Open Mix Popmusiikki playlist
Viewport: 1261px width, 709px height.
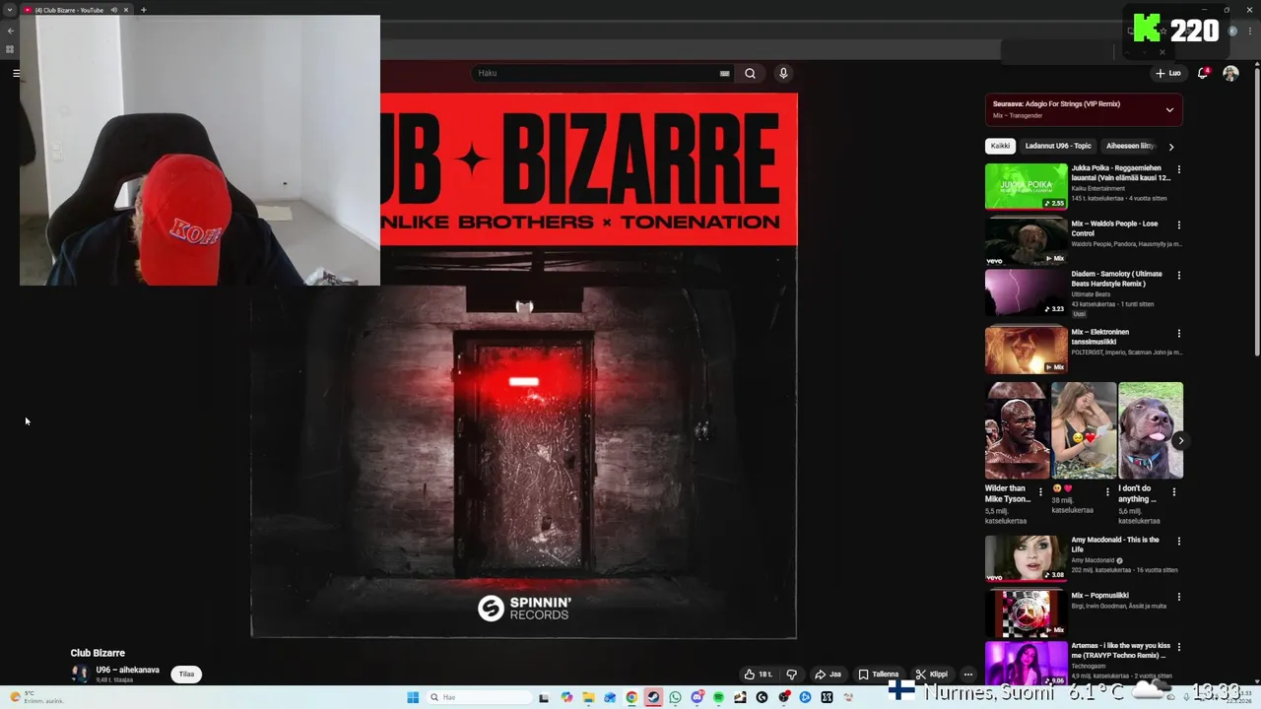[x=1027, y=613]
